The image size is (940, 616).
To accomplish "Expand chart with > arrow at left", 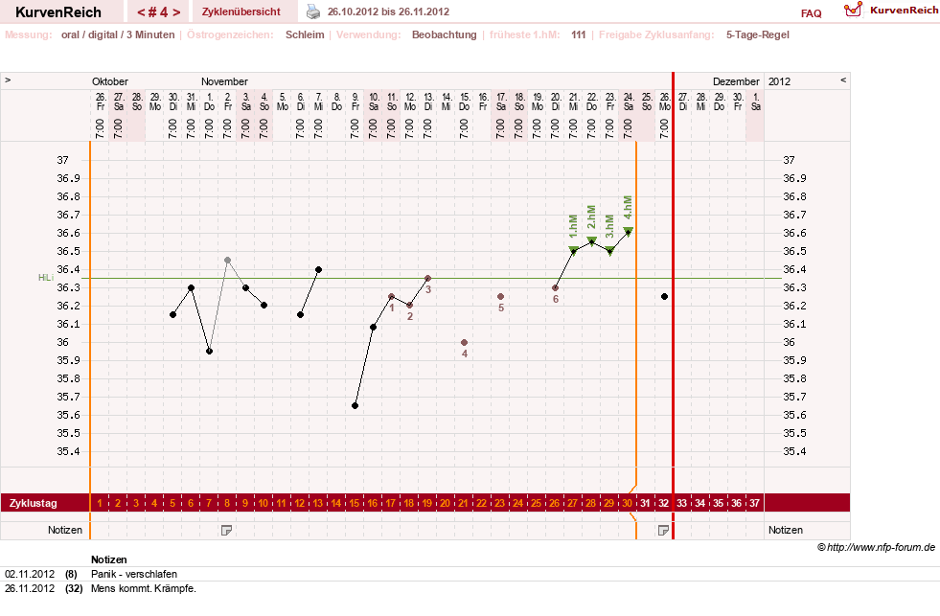I will [8, 80].
